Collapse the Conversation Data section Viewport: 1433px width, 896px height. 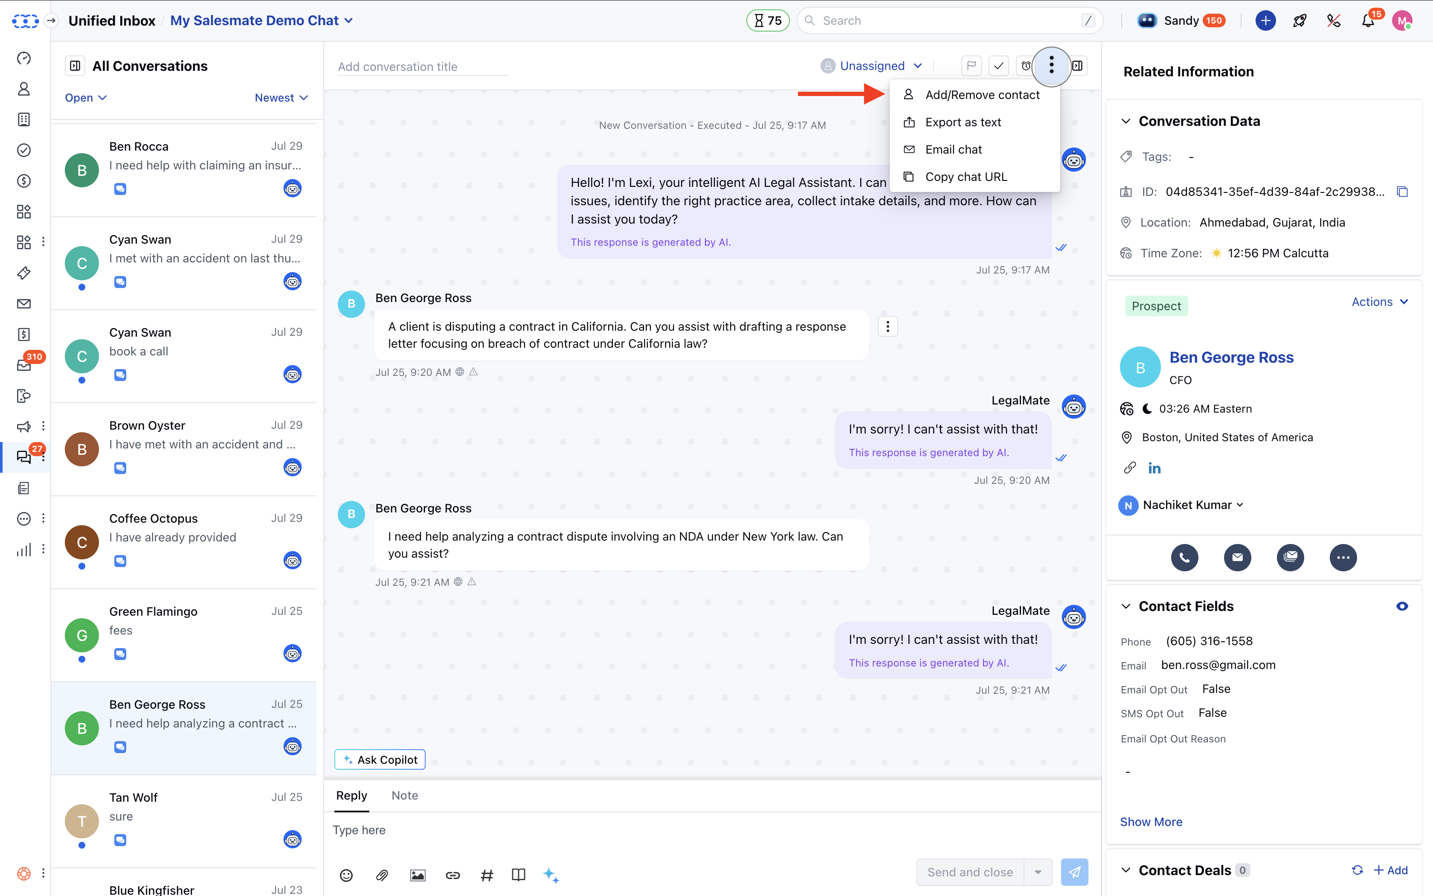tap(1126, 122)
